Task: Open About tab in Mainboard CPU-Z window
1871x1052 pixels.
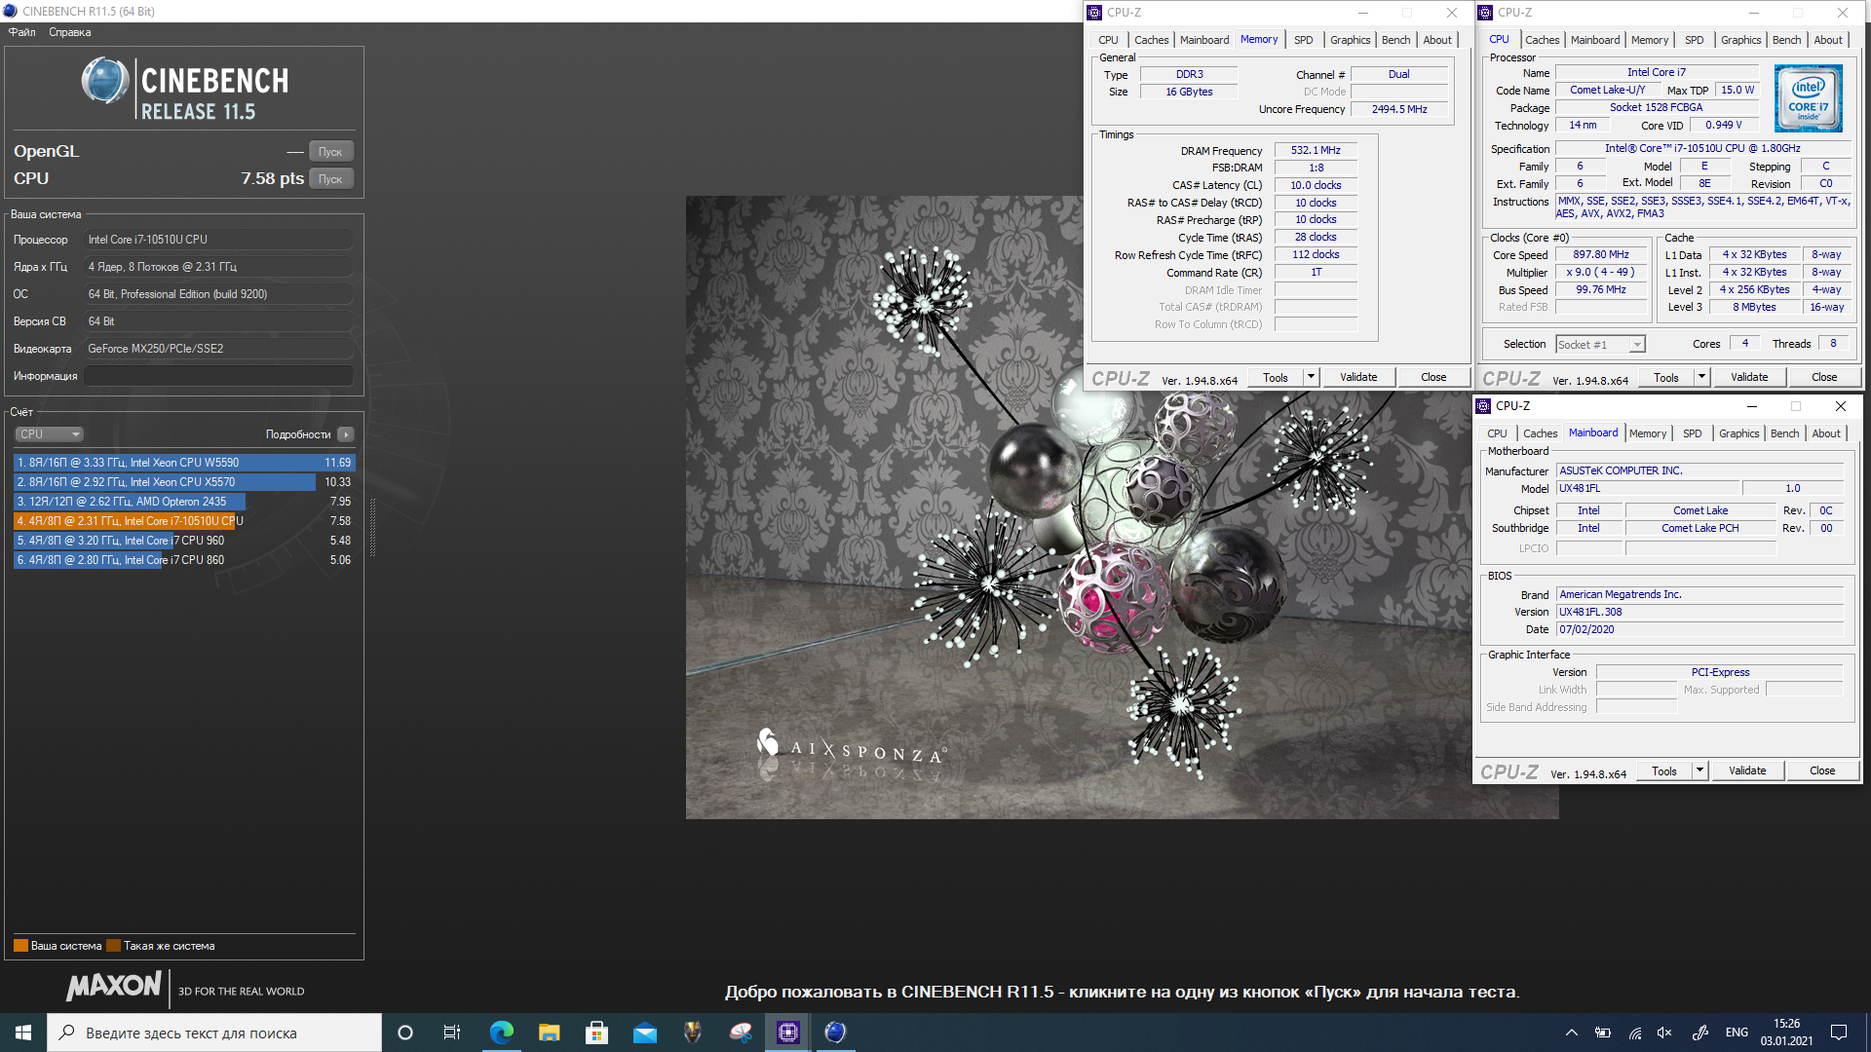Action: click(1826, 433)
